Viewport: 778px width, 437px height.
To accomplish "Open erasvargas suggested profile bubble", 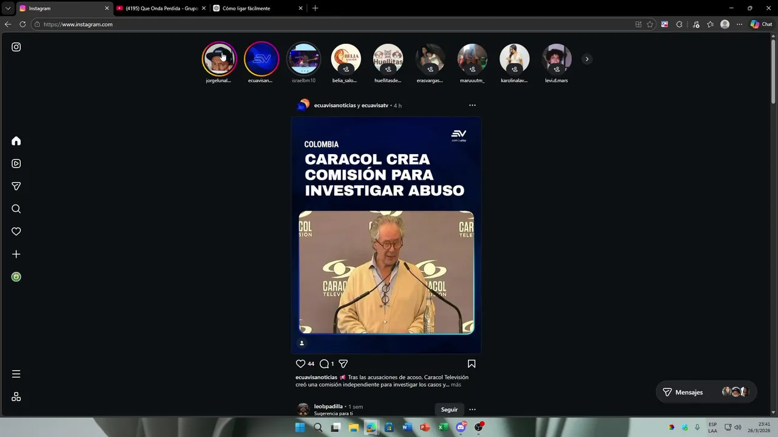I will pos(430,59).
